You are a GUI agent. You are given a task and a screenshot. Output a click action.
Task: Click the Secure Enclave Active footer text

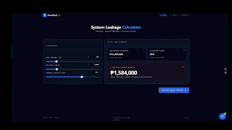point(121,118)
